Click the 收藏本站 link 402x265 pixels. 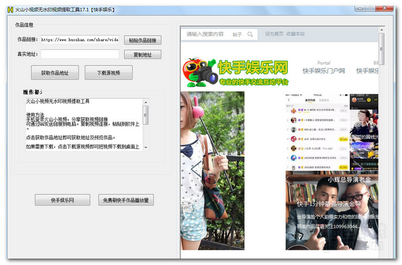[295, 34]
